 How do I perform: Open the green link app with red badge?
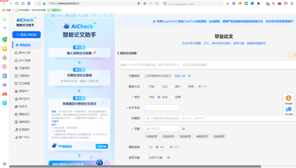[5, 39]
